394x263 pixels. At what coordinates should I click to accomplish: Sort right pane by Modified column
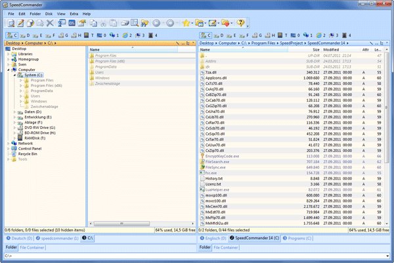click(x=340, y=49)
